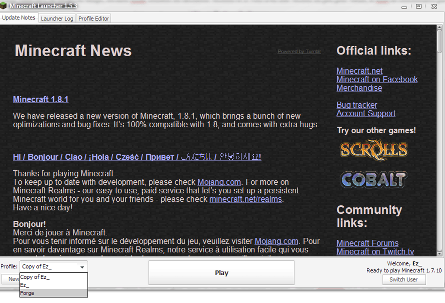Visit the Minecraft Forums community link
Image resolution: width=445 pixels, height=303 pixels.
(x=367, y=243)
